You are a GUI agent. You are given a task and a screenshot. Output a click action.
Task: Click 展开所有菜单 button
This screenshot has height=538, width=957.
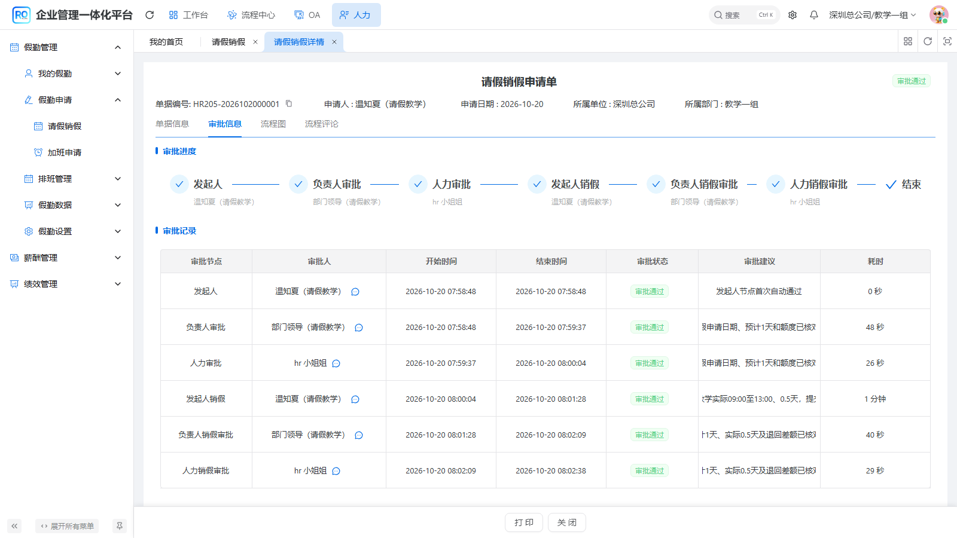tap(67, 526)
